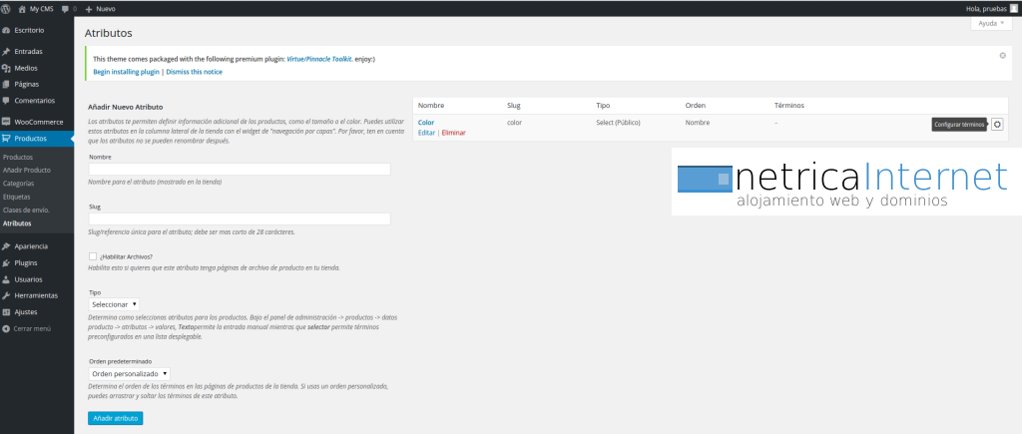
Task: Expand the Ayuda help tab
Action: point(990,23)
